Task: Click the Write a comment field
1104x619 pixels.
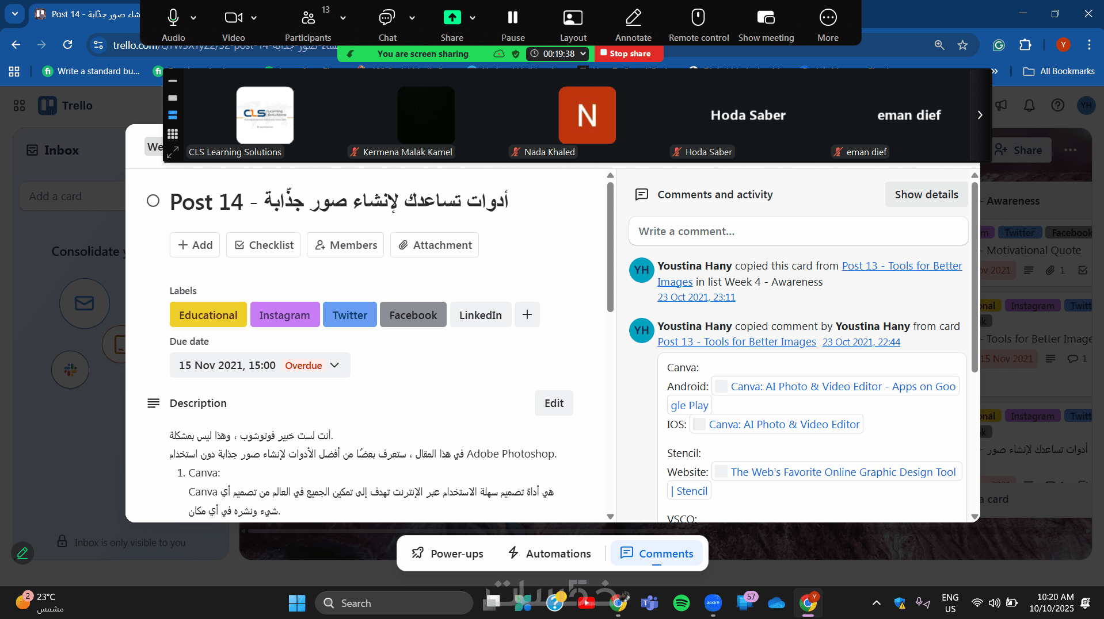Action: coord(798,231)
